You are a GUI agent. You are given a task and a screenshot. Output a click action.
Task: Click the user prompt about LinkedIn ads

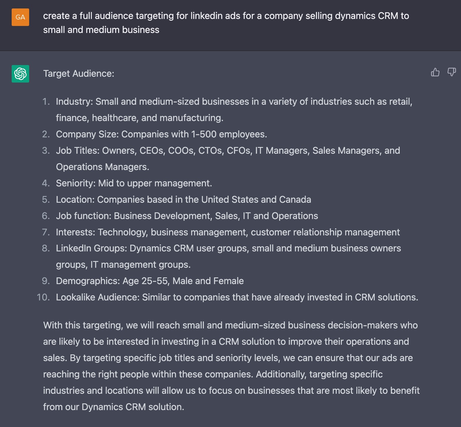point(226,23)
